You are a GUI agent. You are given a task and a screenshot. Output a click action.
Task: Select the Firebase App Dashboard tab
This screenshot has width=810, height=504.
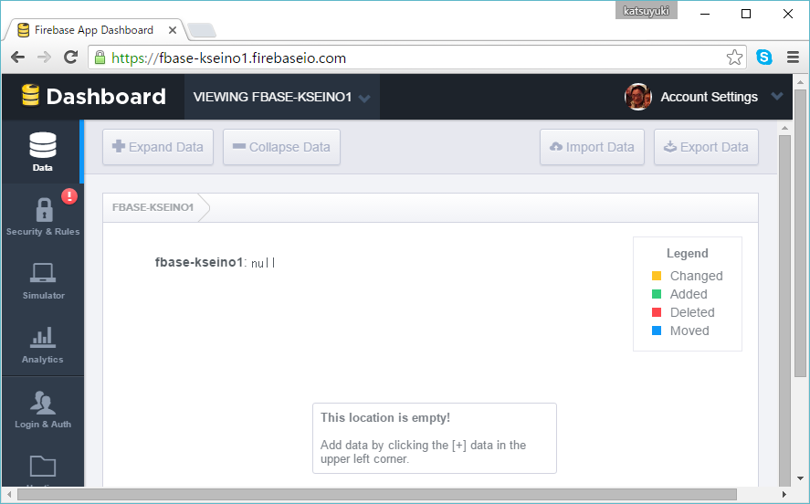tap(93, 30)
